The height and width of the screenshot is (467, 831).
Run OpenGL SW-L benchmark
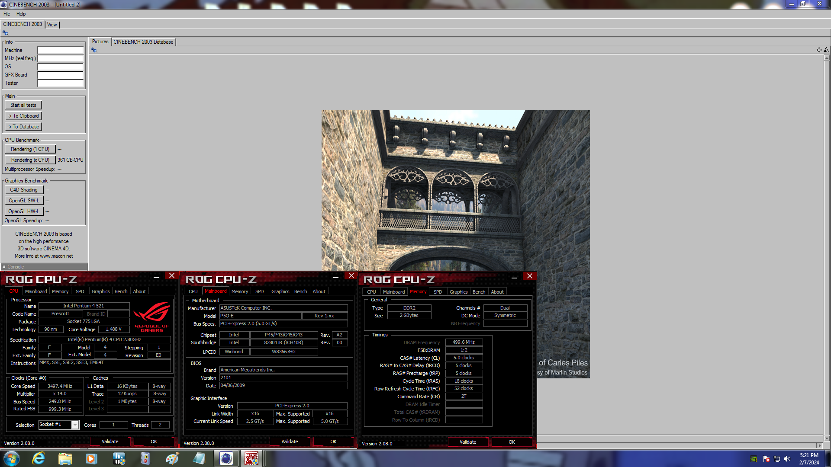coord(24,201)
